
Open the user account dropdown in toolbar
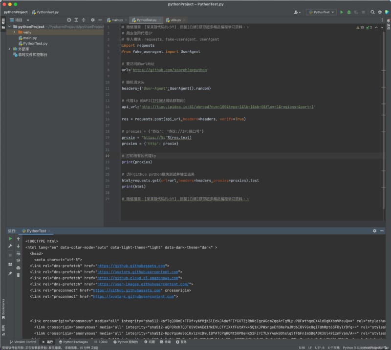pyautogui.click(x=297, y=12)
